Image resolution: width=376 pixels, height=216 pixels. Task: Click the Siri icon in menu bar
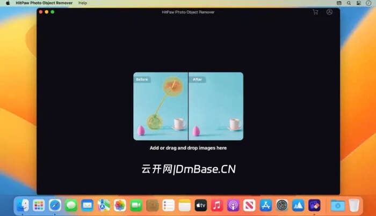tap(368, 3)
